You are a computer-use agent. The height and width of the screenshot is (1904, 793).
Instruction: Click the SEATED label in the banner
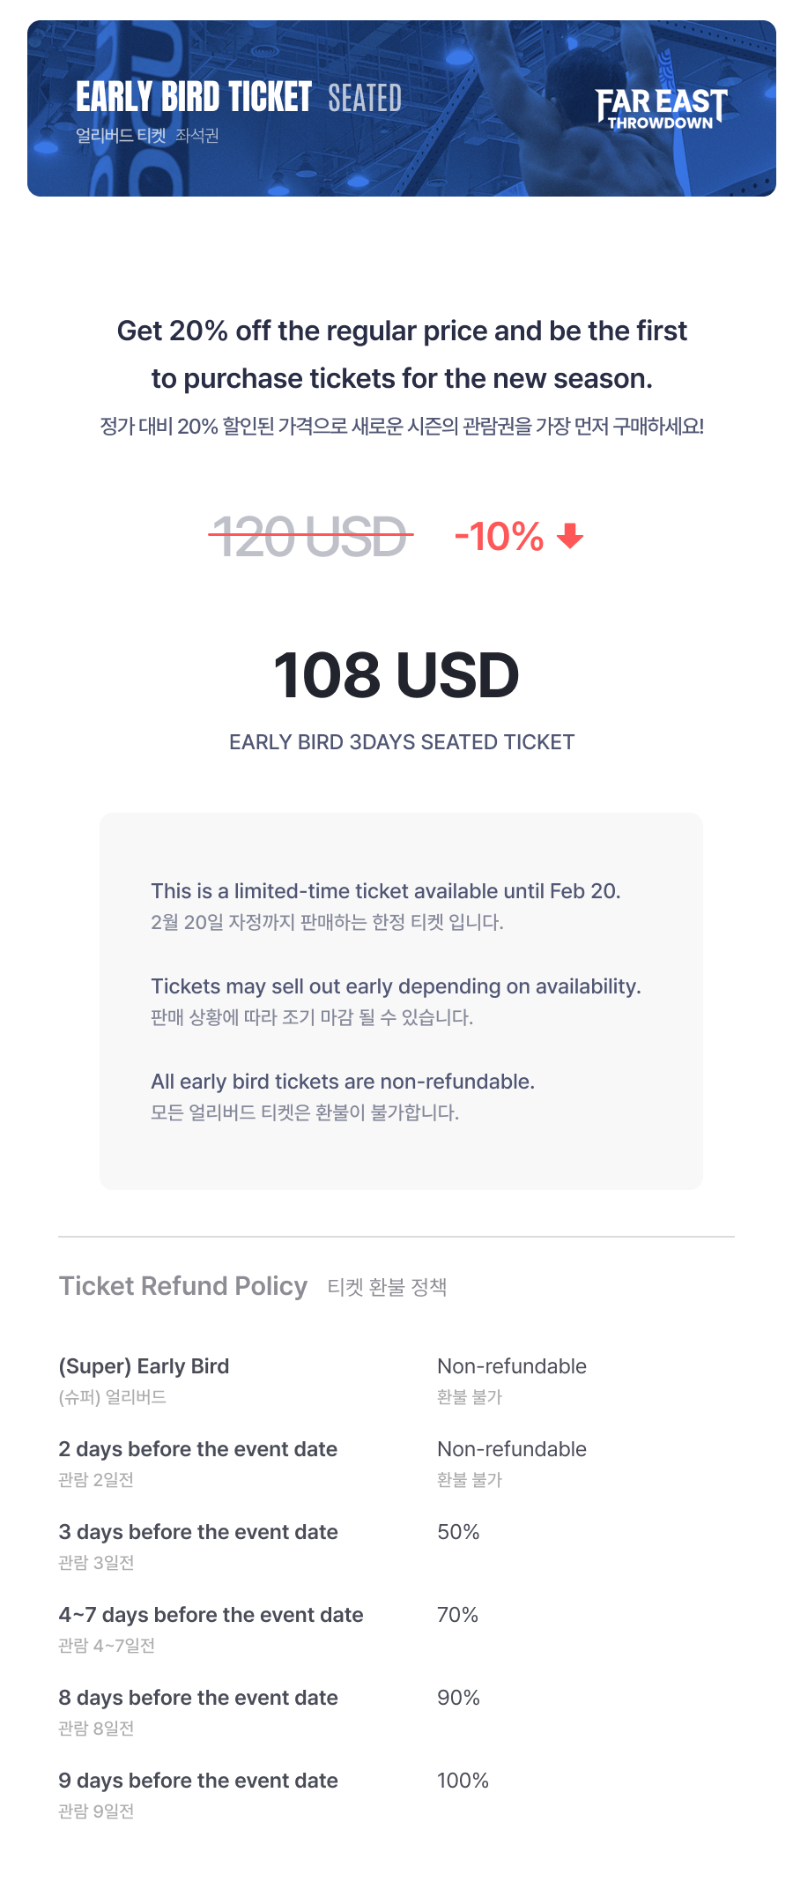(365, 99)
